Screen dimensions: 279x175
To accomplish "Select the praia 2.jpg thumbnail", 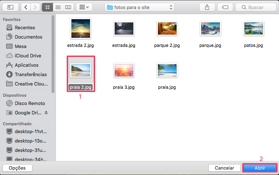I will pyautogui.click(x=81, y=70).
